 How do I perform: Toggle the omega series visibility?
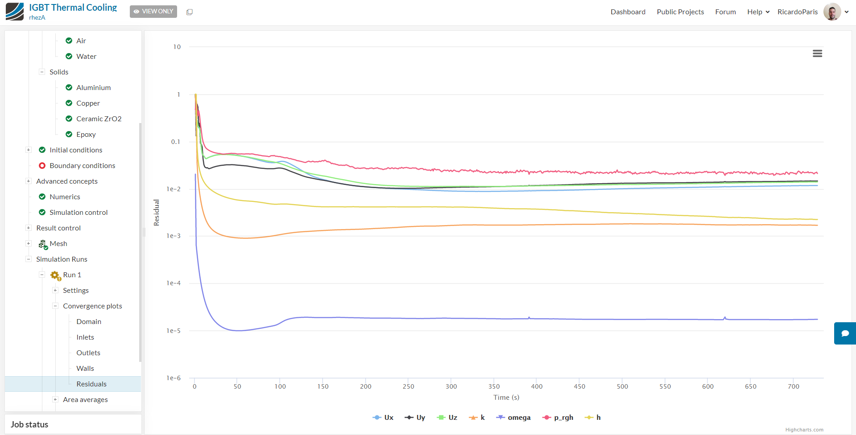click(513, 418)
